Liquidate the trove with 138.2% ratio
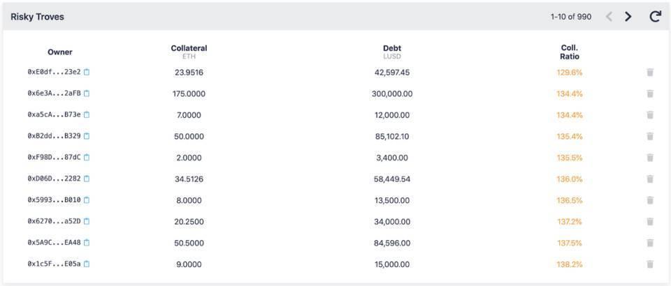This screenshot has width=671, height=286. (650, 264)
